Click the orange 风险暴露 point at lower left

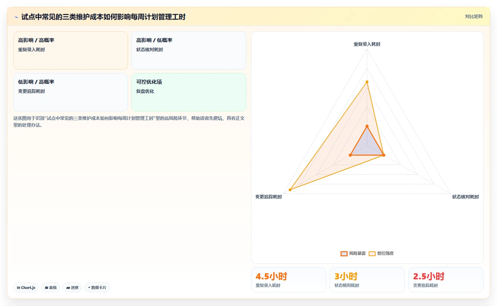[x=350, y=155]
